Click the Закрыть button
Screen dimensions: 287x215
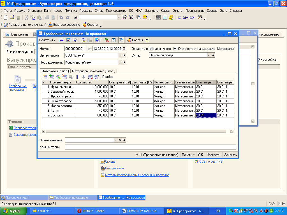[230, 155]
